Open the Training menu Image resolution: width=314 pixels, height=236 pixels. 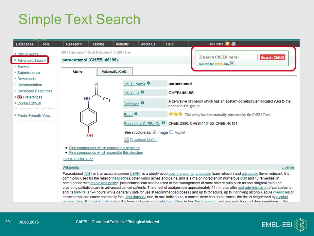97,44
